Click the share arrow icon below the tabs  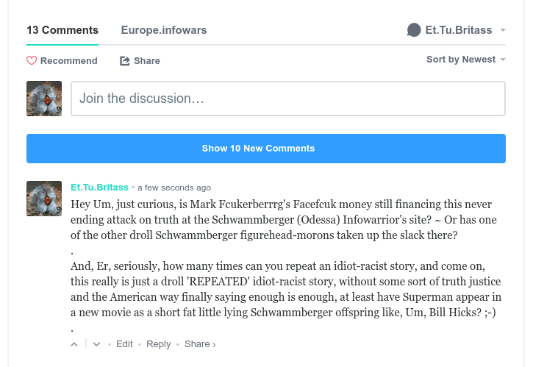click(x=125, y=61)
